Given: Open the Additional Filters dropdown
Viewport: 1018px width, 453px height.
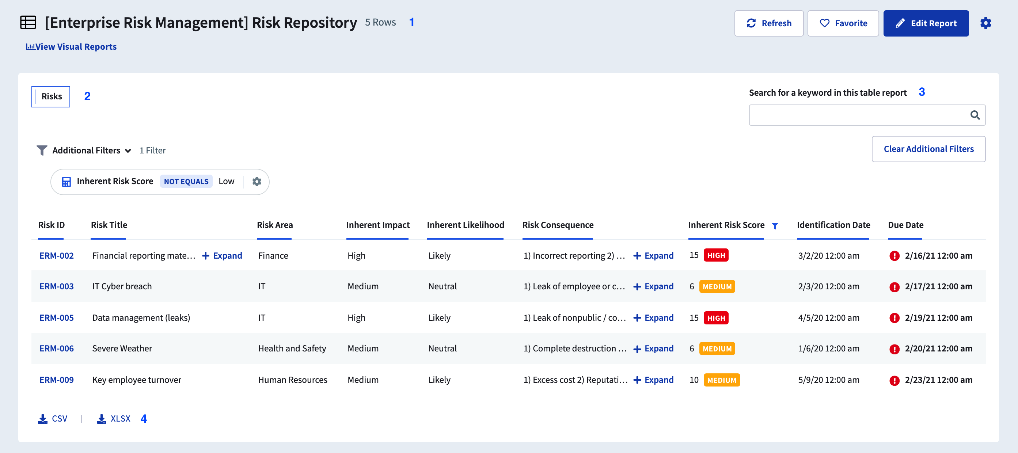Looking at the screenshot, I should 86,151.
